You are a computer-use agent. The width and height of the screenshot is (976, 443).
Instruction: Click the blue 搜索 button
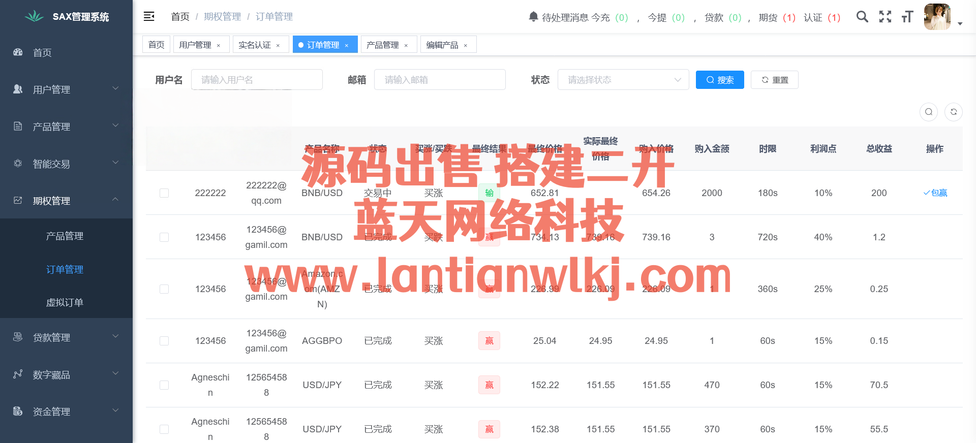tap(719, 80)
